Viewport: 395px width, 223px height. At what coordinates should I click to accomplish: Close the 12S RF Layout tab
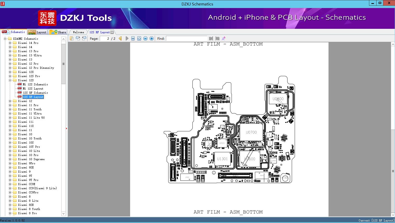pos(112,32)
